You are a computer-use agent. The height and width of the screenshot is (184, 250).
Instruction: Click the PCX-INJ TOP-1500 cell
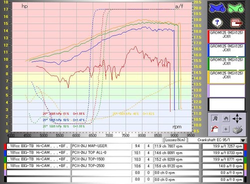[101, 159]
